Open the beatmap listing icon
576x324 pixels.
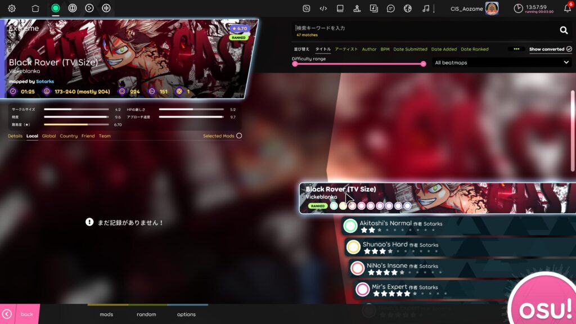coord(374,8)
